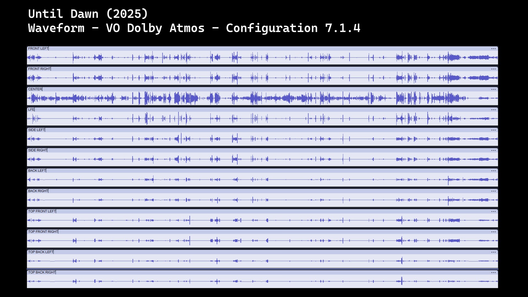Image resolution: width=528 pixels, height=297 pixels.
Task: Select the FRONT LEFT track label
Action: (38, 48)
